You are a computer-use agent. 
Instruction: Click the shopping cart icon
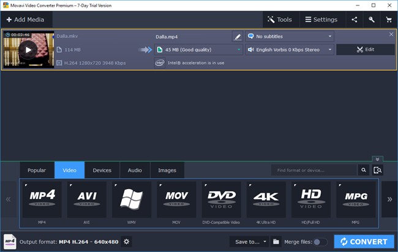click(x=389, y=20)
